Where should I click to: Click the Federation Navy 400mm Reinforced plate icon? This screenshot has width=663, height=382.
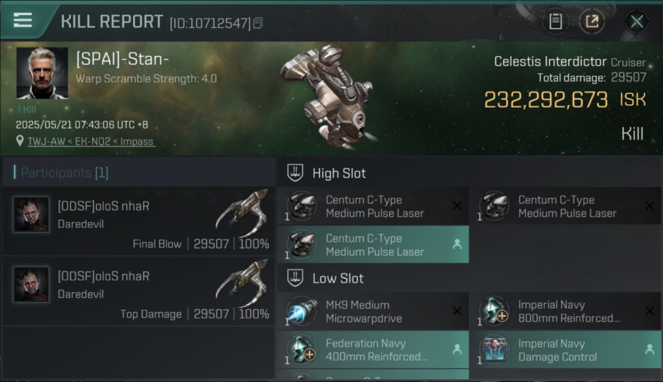(x=301, y=350)
